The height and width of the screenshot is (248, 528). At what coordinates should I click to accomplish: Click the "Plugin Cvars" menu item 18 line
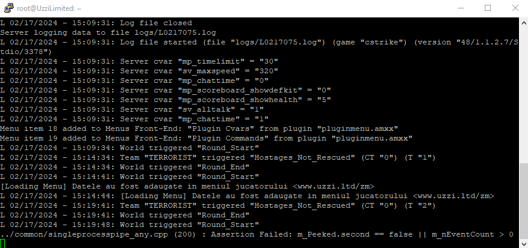point(199,129)
